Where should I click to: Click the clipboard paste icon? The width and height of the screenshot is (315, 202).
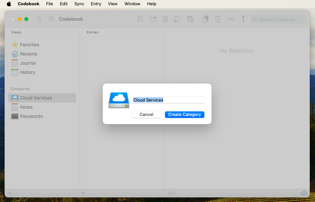pos(218,19)
